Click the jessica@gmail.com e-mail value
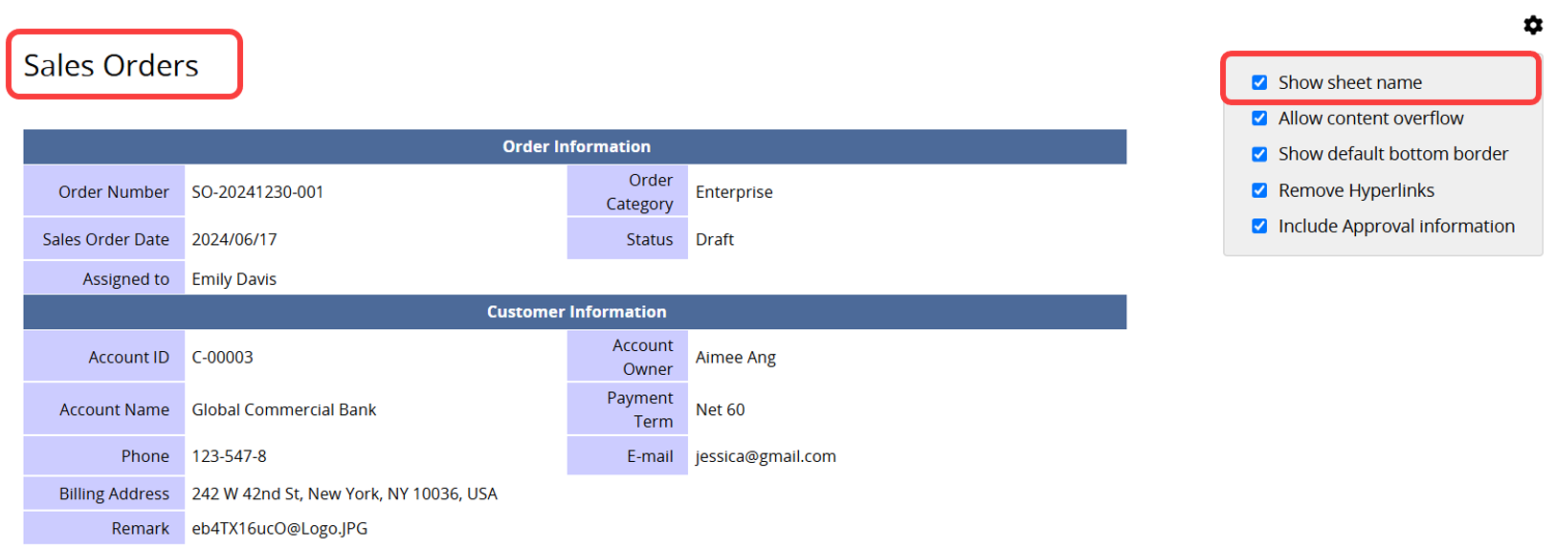The height and width of the screenshot is (549, 1556). click(x=766, y=456)
